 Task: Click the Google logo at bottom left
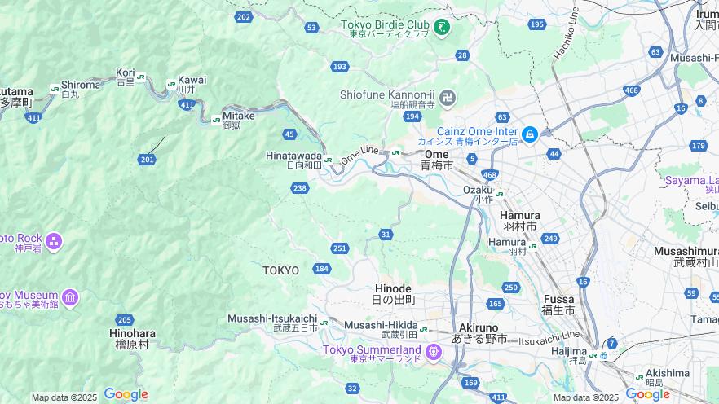126,394
